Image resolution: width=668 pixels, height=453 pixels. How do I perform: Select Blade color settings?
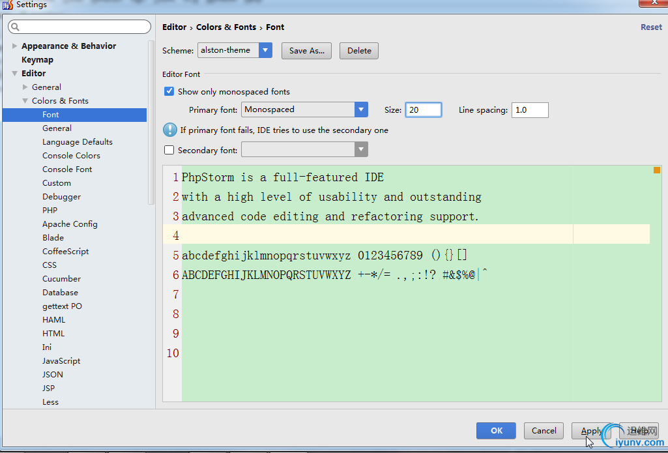(x=53, y=237)
